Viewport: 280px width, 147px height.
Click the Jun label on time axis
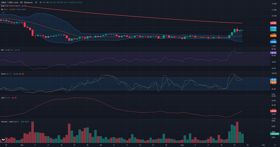point(22,145)
